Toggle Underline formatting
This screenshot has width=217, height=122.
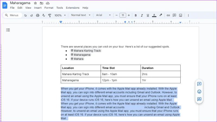point(148,15)
